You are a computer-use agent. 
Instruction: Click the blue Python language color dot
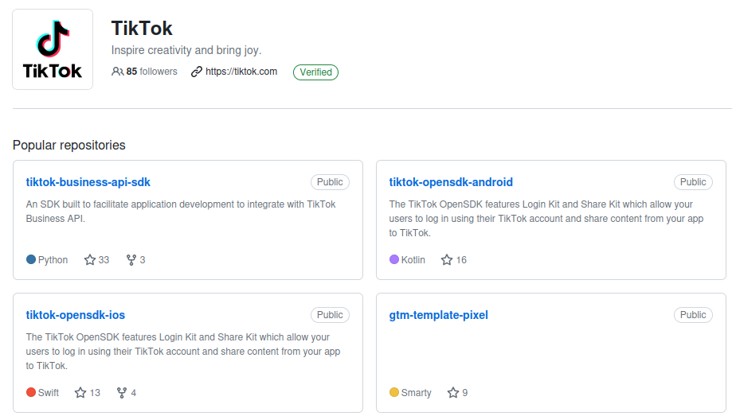pos(31,260)
